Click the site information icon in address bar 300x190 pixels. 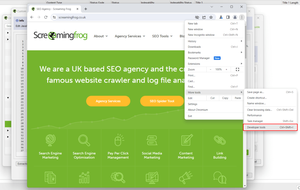click(54, 17)
